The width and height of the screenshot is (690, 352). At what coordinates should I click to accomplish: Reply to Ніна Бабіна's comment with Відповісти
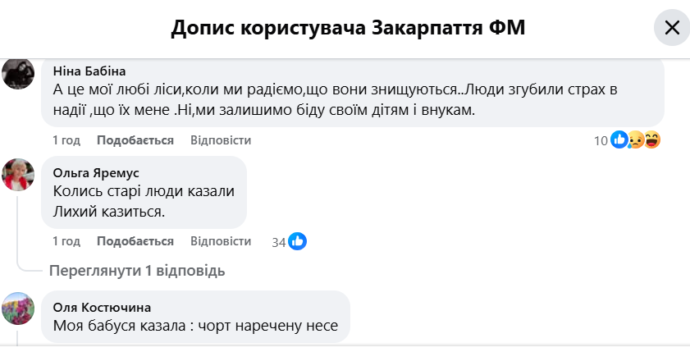(x=221, y=140)
